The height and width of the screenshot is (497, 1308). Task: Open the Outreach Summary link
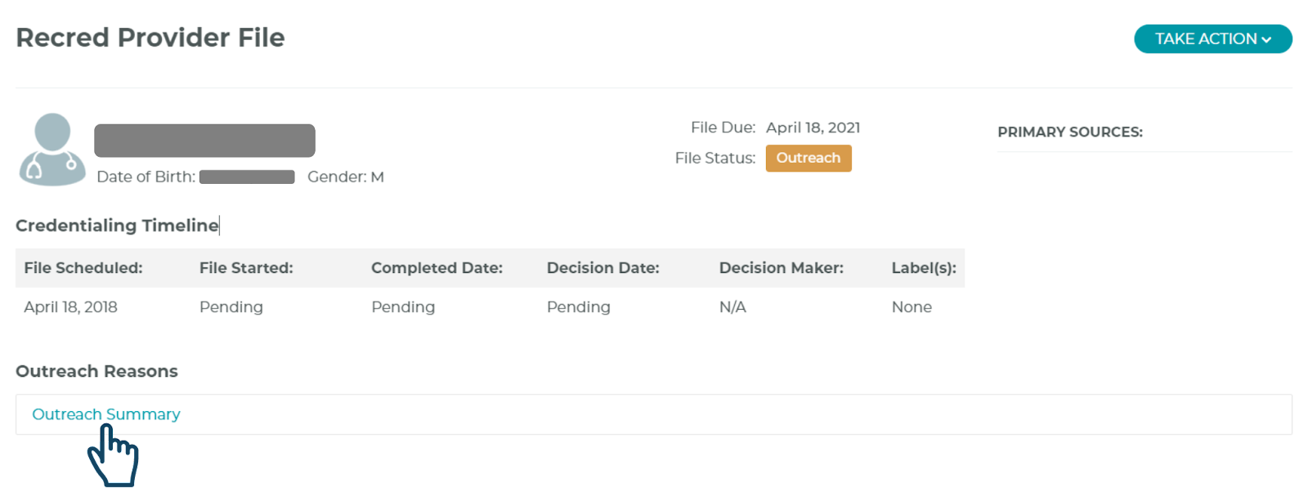click(x=105, y=414)
